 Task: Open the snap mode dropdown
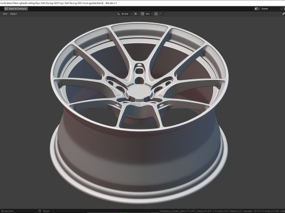coord(149,14)
